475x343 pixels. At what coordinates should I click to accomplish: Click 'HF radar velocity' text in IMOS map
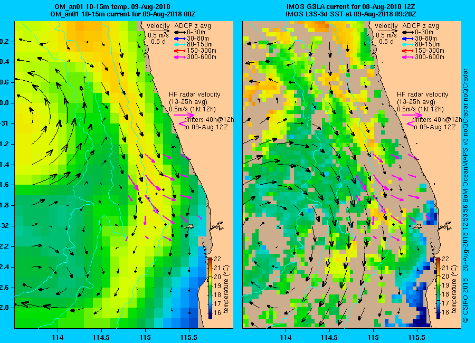coord(423,94)
